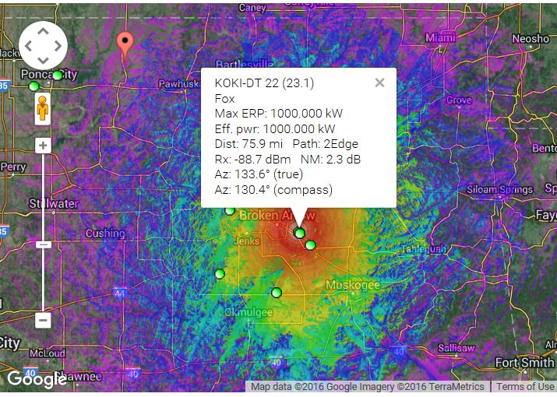
Task: Pan the map right with arrow control
Action: tap(56, 45)
